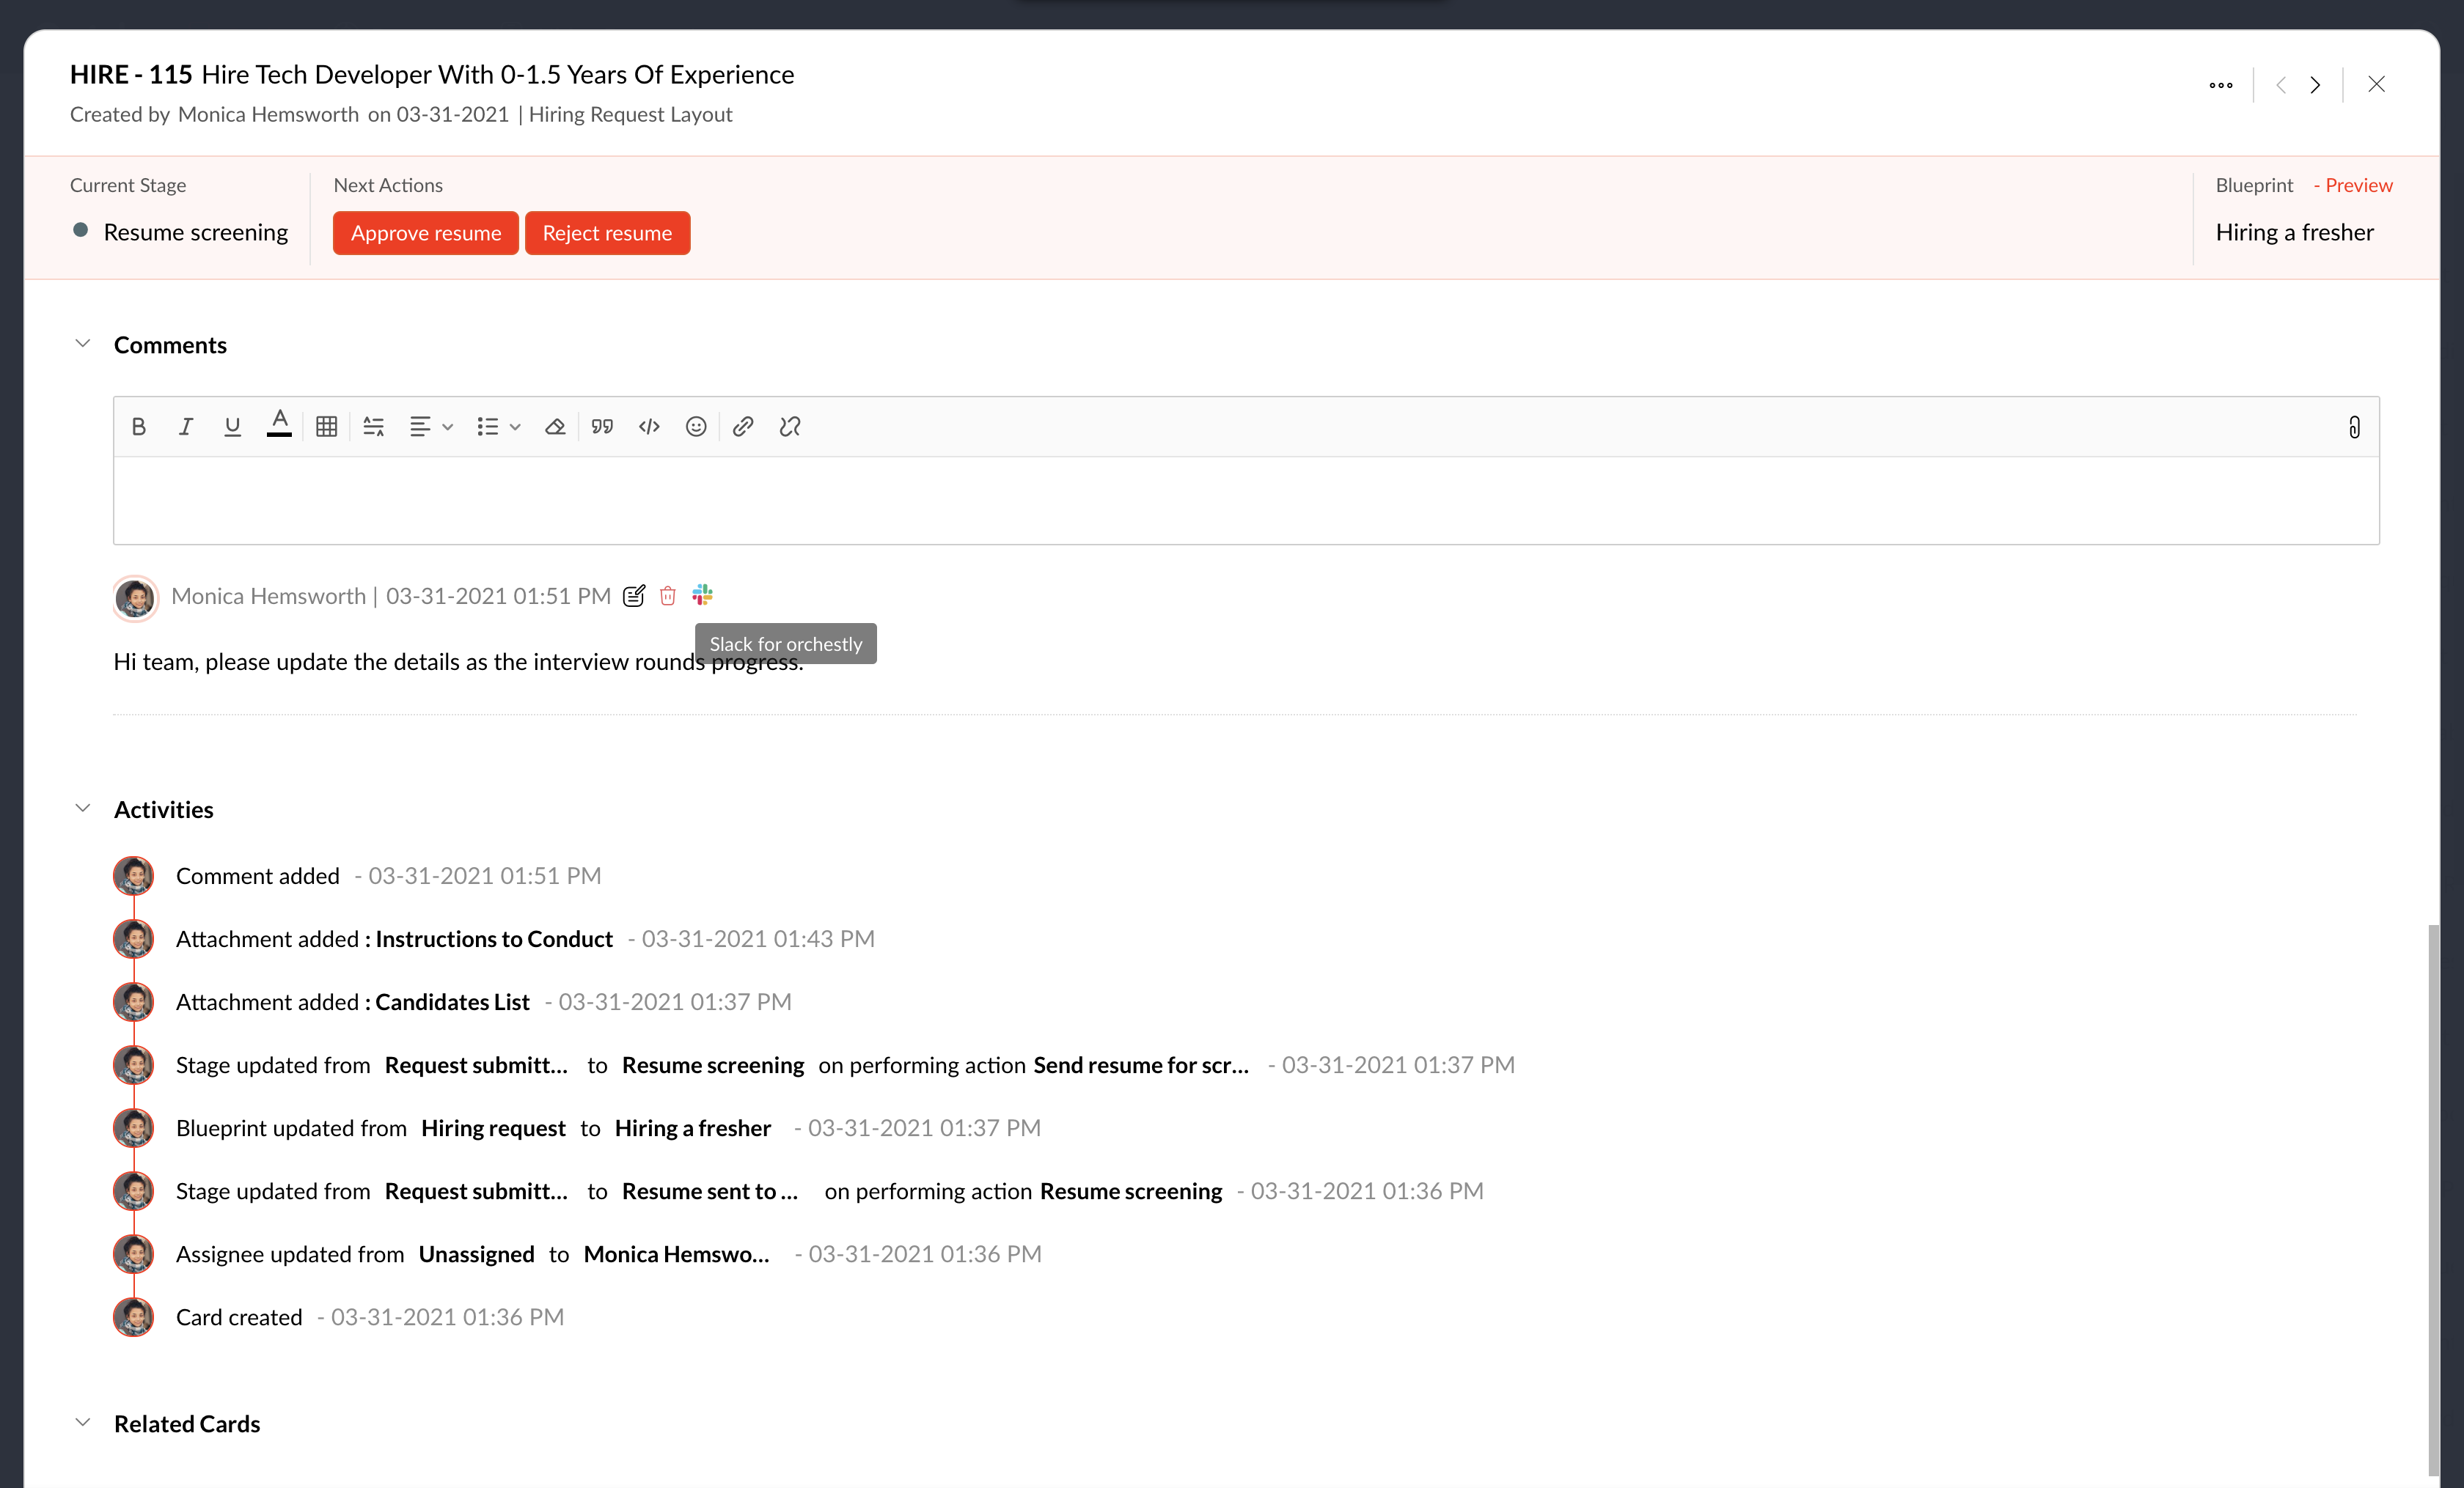Click the clear formatting eraser icon
This screenshot has width=2464, height=1488.
[555, 427]
